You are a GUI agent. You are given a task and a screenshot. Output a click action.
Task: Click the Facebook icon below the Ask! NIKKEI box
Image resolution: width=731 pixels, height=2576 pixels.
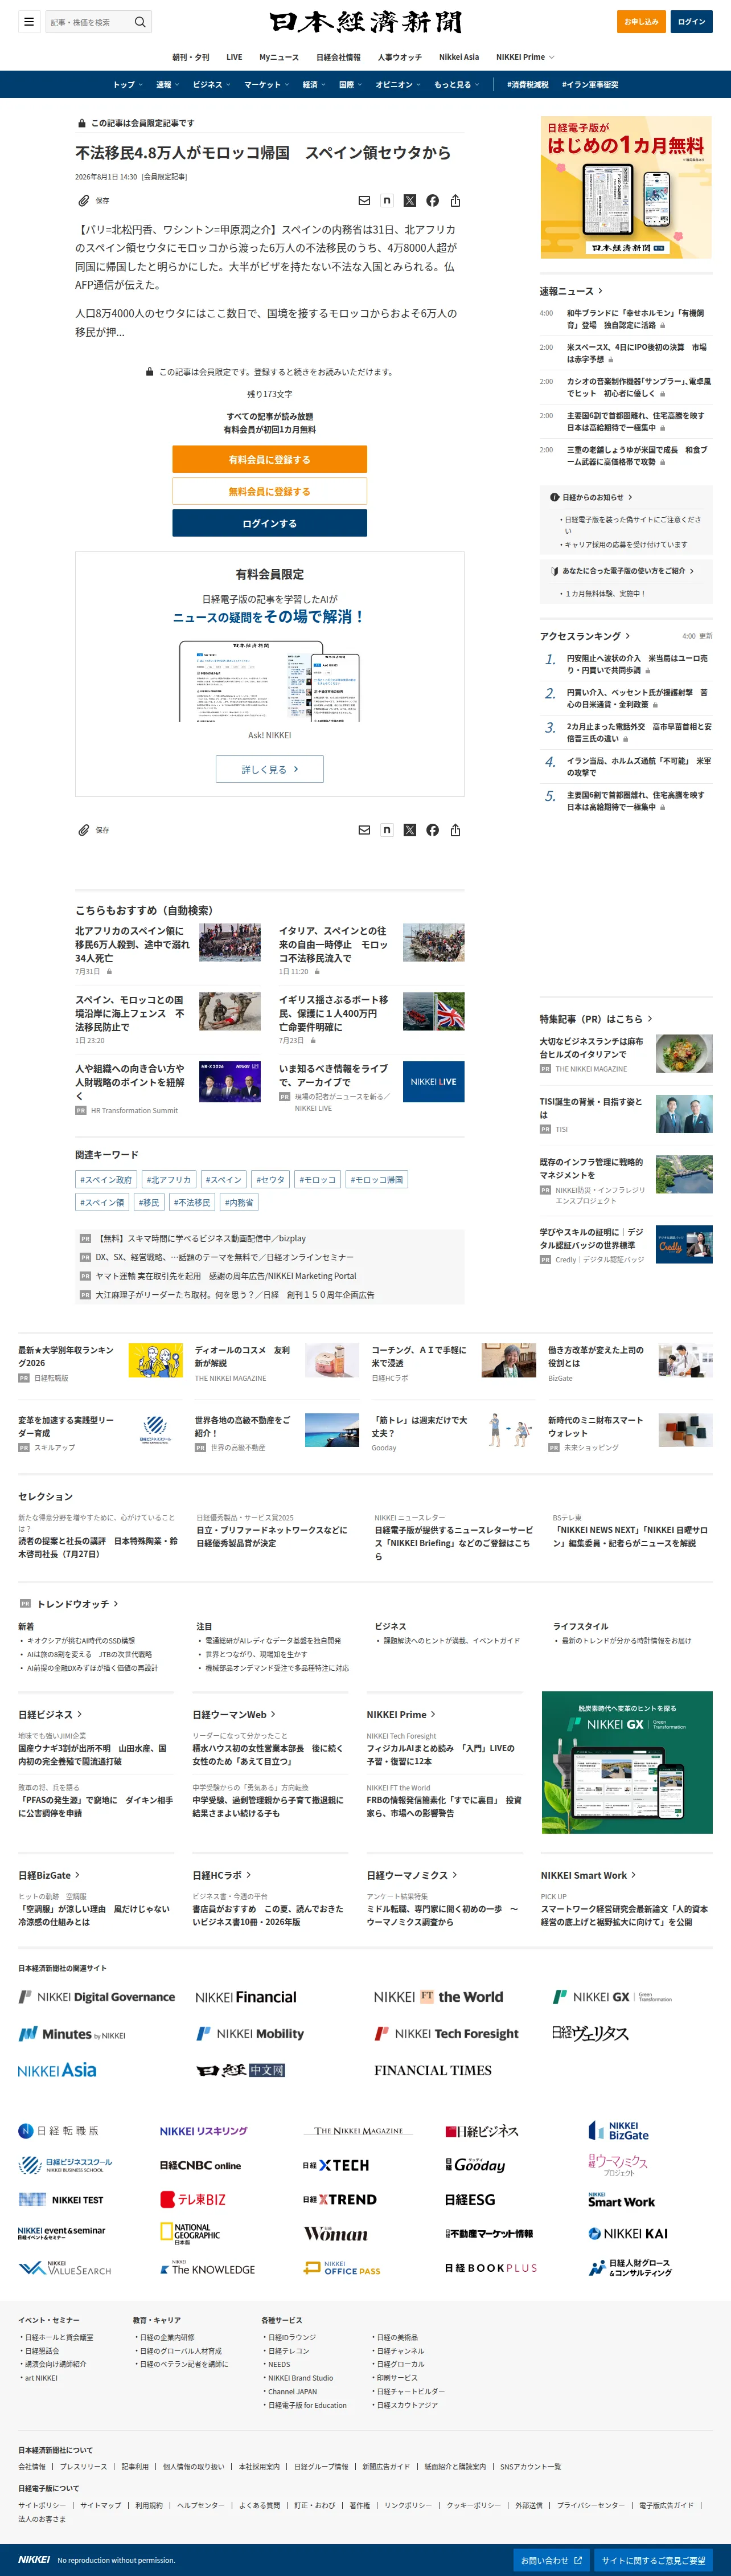(x=432, y=830)
